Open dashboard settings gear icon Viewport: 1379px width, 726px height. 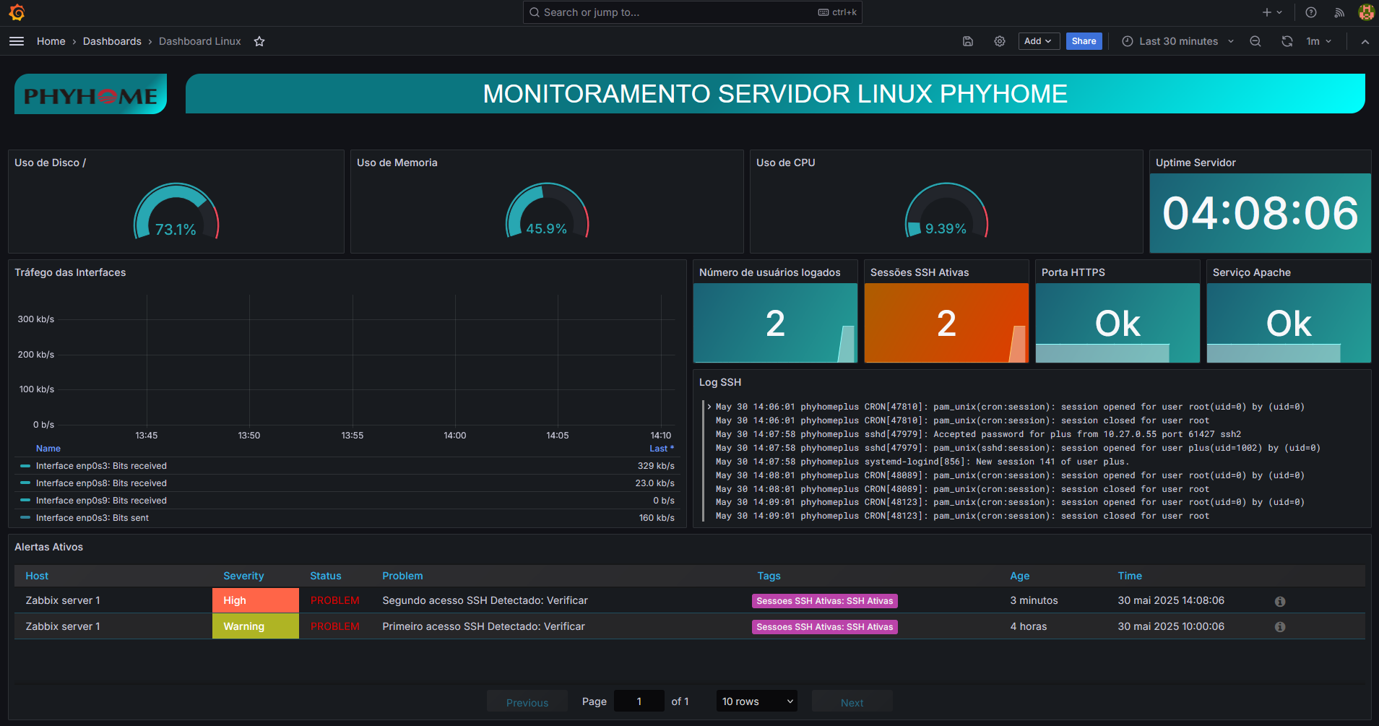tap(1000, 41)
